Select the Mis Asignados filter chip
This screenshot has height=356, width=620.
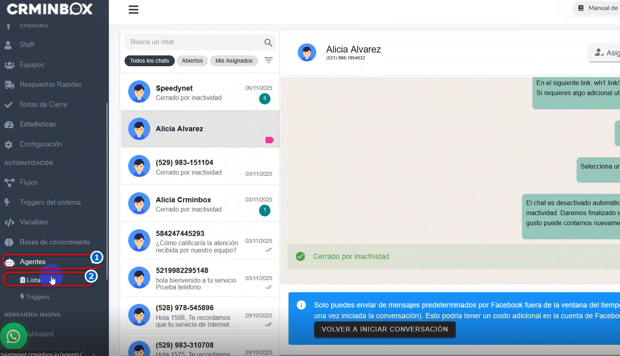coord(234,61)
